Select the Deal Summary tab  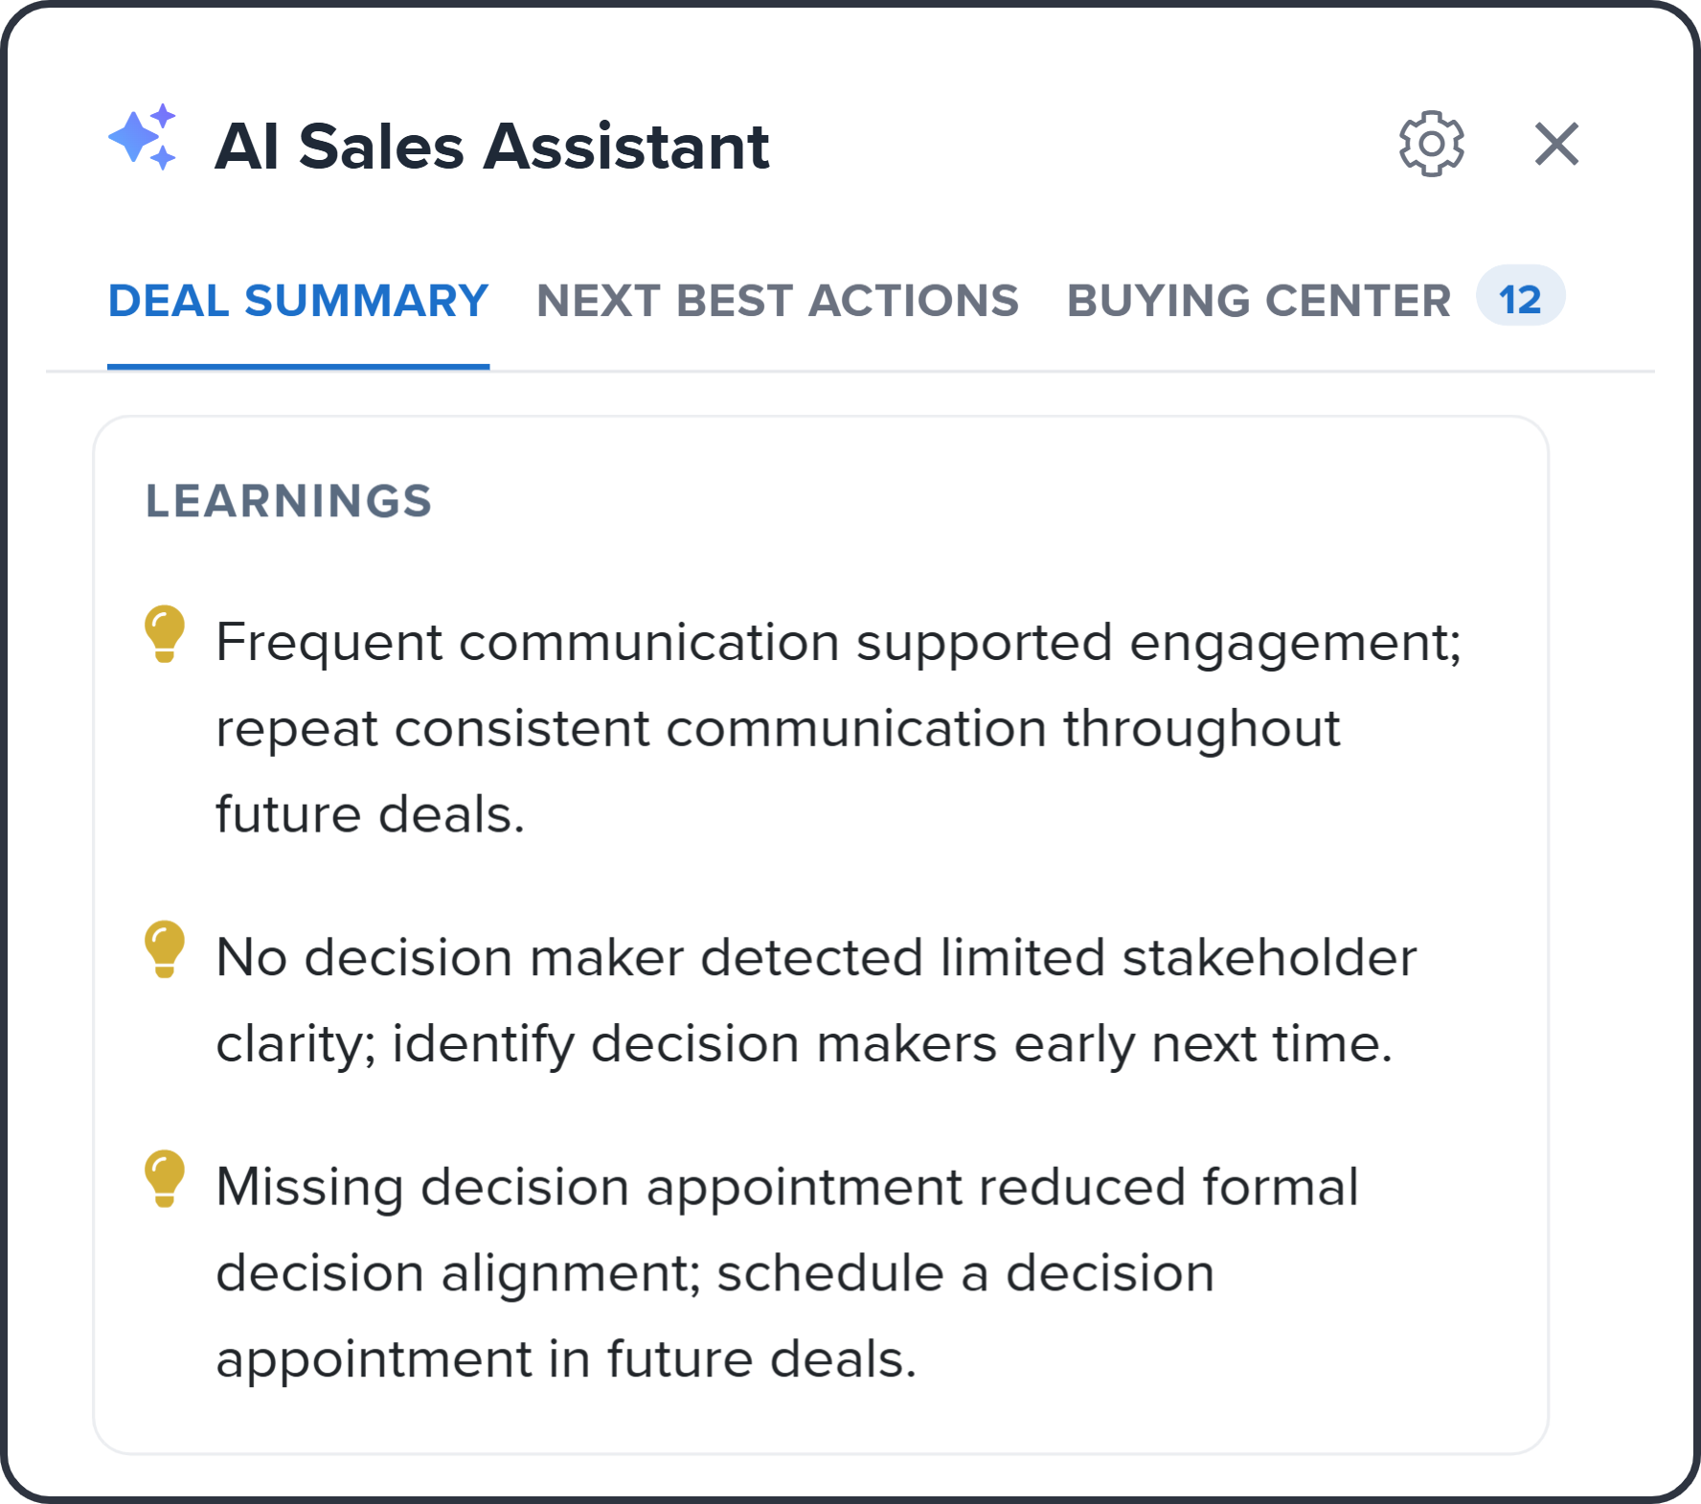tap(298, 301)
